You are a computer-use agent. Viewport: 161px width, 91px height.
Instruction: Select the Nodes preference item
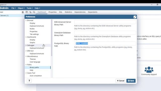tap(32, 29)
